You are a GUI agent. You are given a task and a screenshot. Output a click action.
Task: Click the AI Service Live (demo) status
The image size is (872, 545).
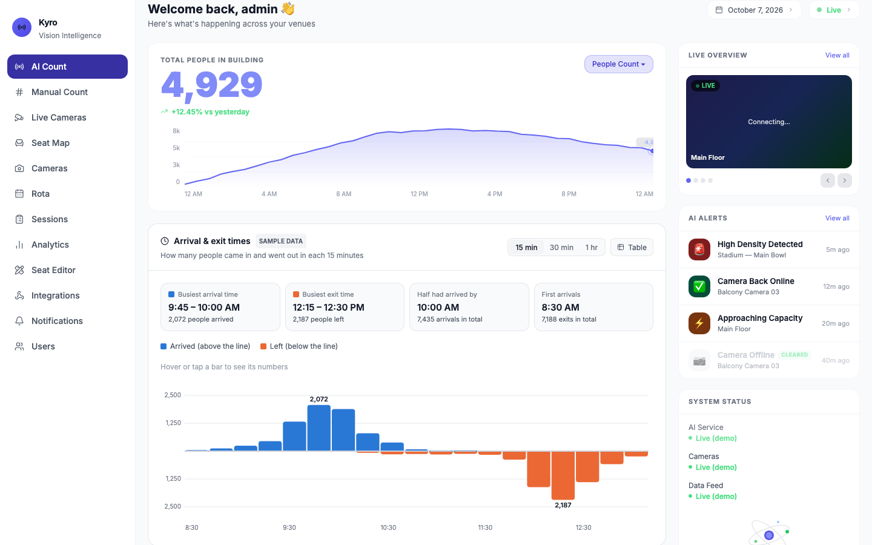pos(713,438)
